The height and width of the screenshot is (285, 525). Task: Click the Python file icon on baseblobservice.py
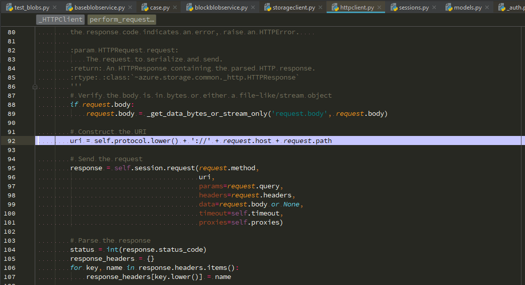tap(69, 7)
